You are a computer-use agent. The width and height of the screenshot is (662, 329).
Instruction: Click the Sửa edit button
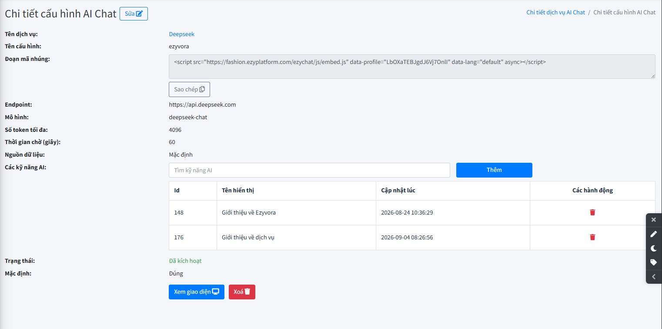tap(134, 13)
